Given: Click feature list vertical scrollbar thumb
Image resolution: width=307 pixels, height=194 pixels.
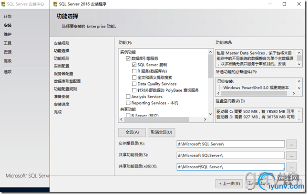Looking at the screenshot, I should coord(211,67).
